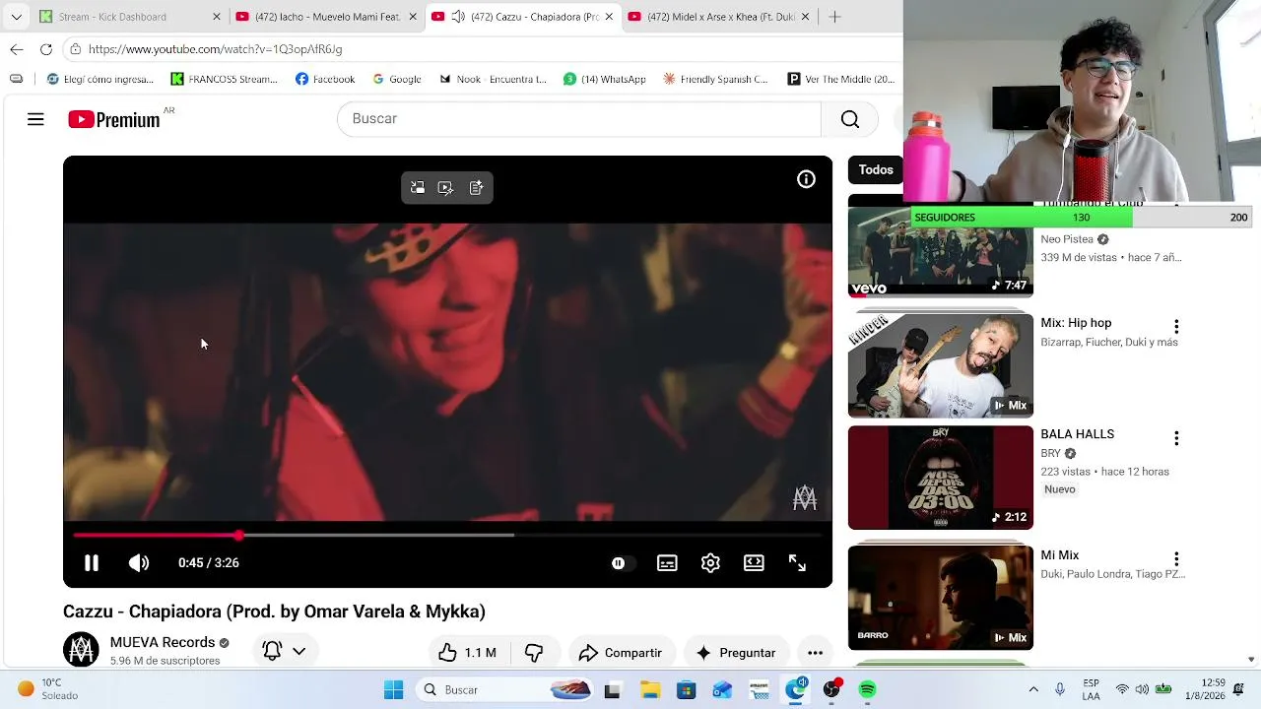This screenshot has height=709, width=1261.
Task: Click the video progress bar scrubber
Action: (x=238, y=536)
